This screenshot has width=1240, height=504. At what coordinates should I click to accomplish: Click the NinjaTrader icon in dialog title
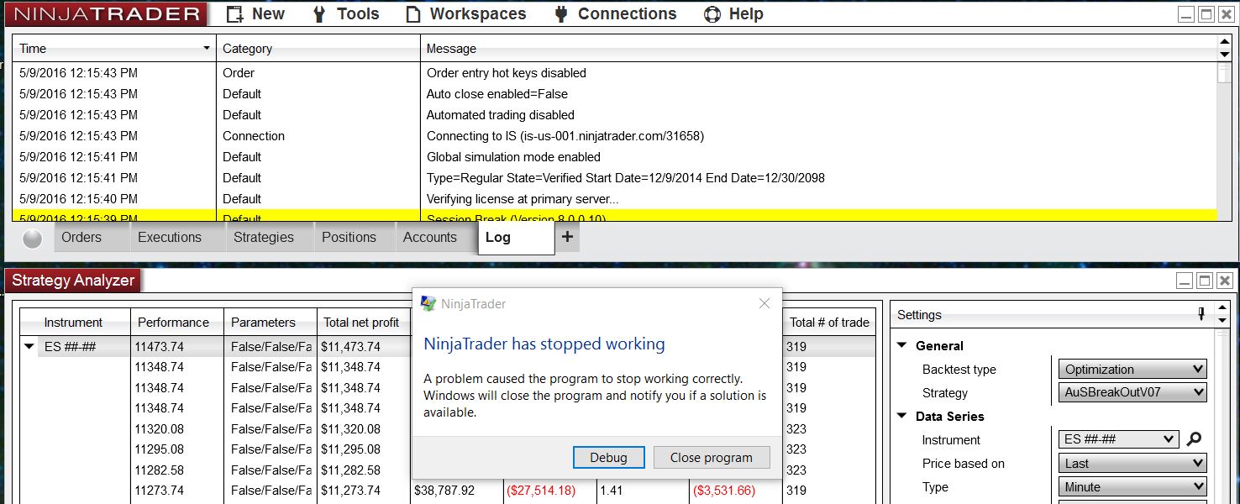[428, 304]
